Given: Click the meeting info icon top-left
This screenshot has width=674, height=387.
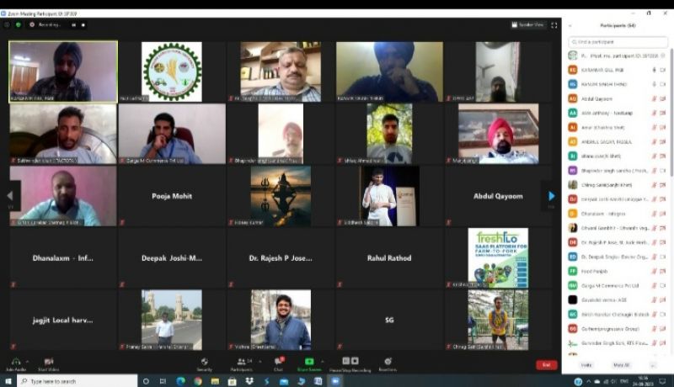Looking at the screenshot, I should pyautogui.click(x=7, y=25).
